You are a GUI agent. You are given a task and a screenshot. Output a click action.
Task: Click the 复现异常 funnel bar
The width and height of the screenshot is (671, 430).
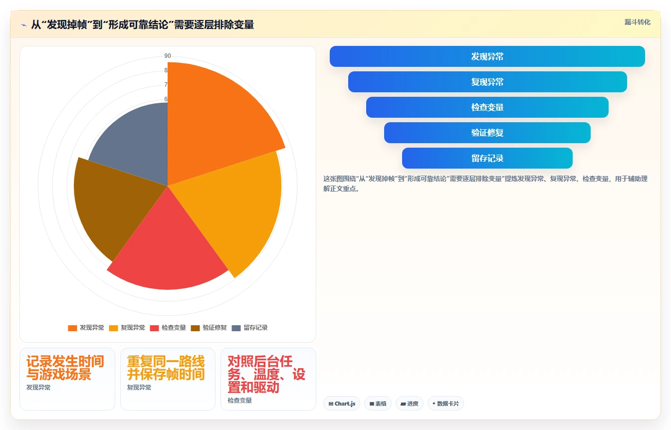(487, 82)
